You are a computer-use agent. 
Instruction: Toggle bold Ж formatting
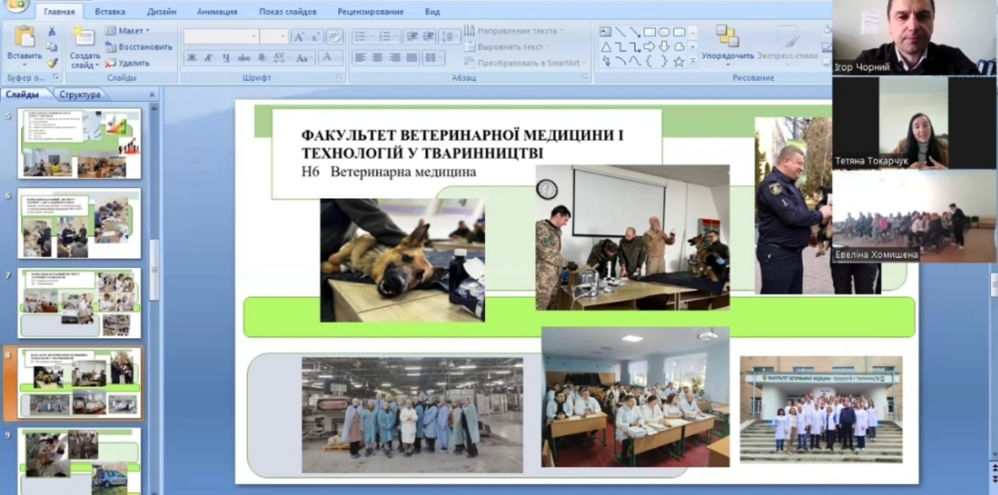pyautogui.click(x=192, y=58)
